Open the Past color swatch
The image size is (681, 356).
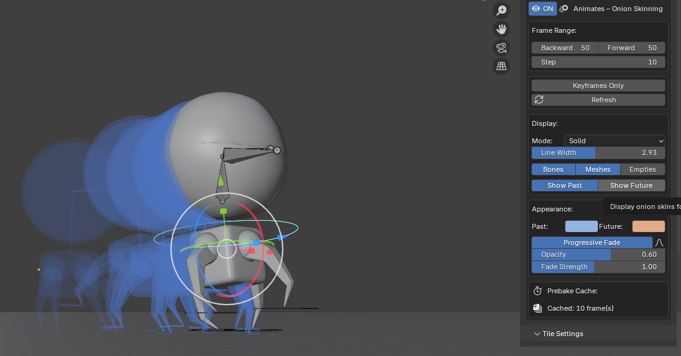pyautogui.click(x=581, y=226)
